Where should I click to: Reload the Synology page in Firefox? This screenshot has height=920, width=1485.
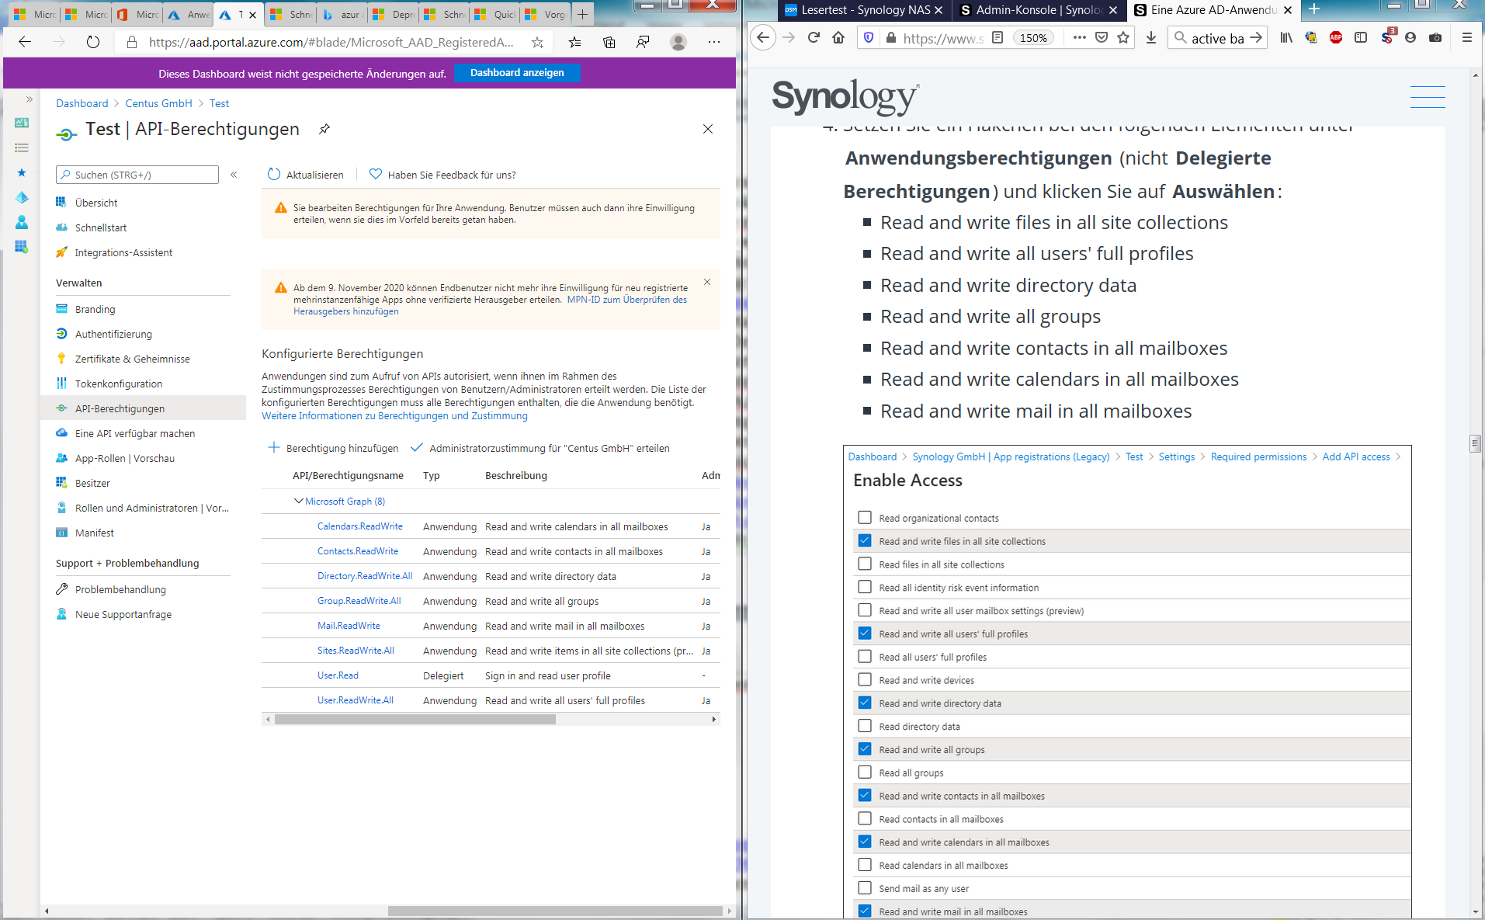[814, 37]
